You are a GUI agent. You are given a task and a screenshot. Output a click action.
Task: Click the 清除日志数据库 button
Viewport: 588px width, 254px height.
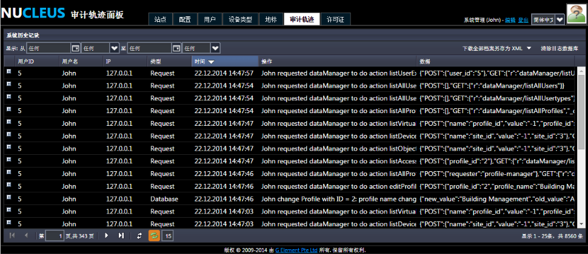(x=559, y=48)
